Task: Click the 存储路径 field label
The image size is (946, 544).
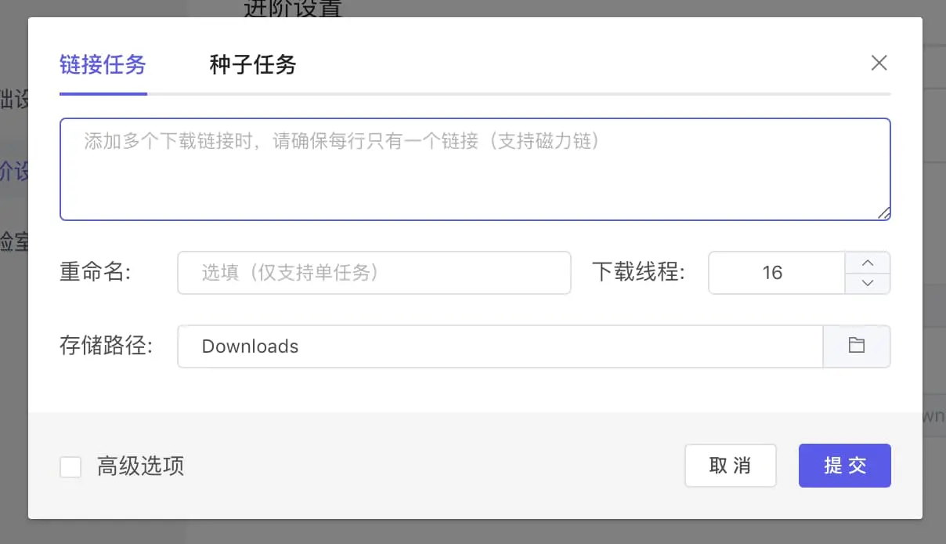Action: 106,346
